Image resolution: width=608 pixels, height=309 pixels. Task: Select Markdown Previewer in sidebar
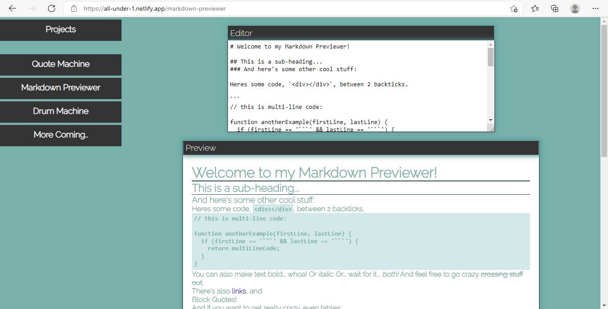(61, 88)
